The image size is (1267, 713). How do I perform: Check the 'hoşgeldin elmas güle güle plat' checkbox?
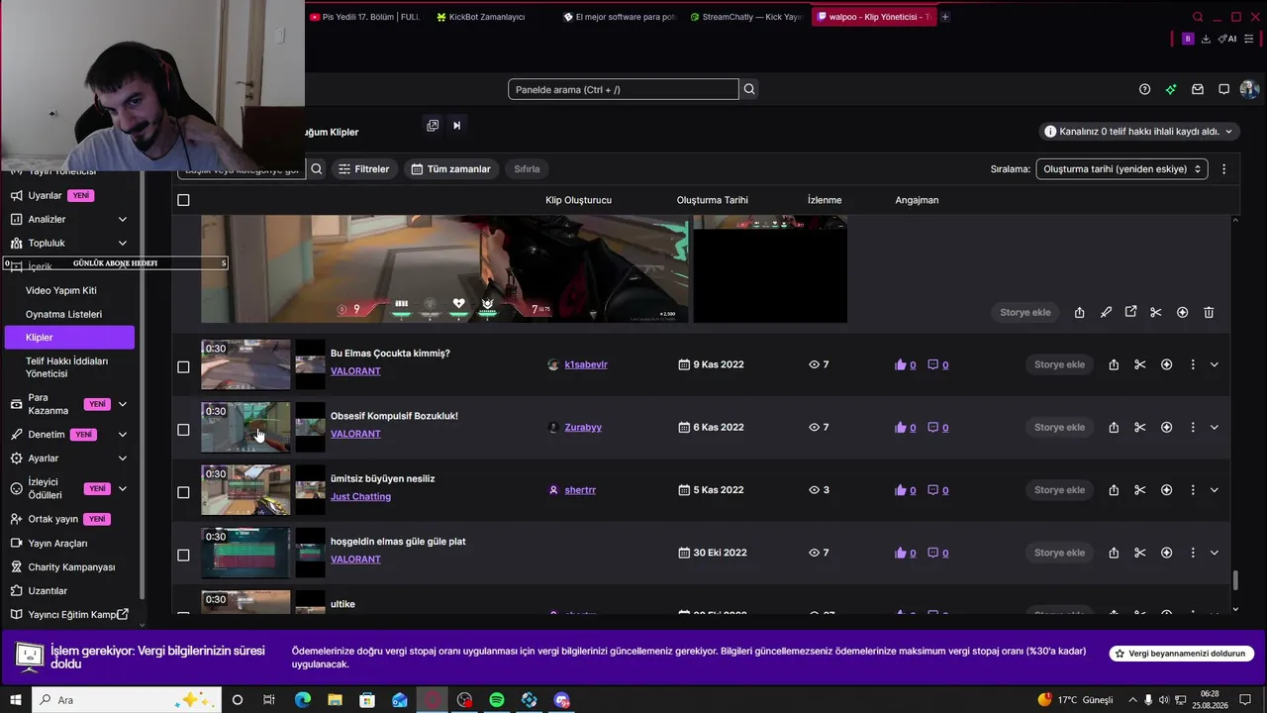pos(183,555)
